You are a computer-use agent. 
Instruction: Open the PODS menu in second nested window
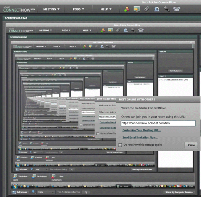57,46
